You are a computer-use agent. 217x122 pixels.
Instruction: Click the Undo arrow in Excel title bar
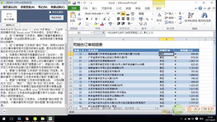point(78,3)
